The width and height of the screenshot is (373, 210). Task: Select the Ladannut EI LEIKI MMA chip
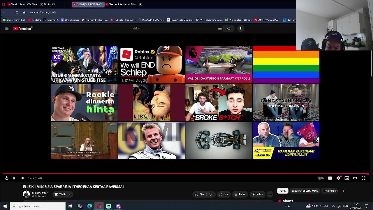[305, 191]
